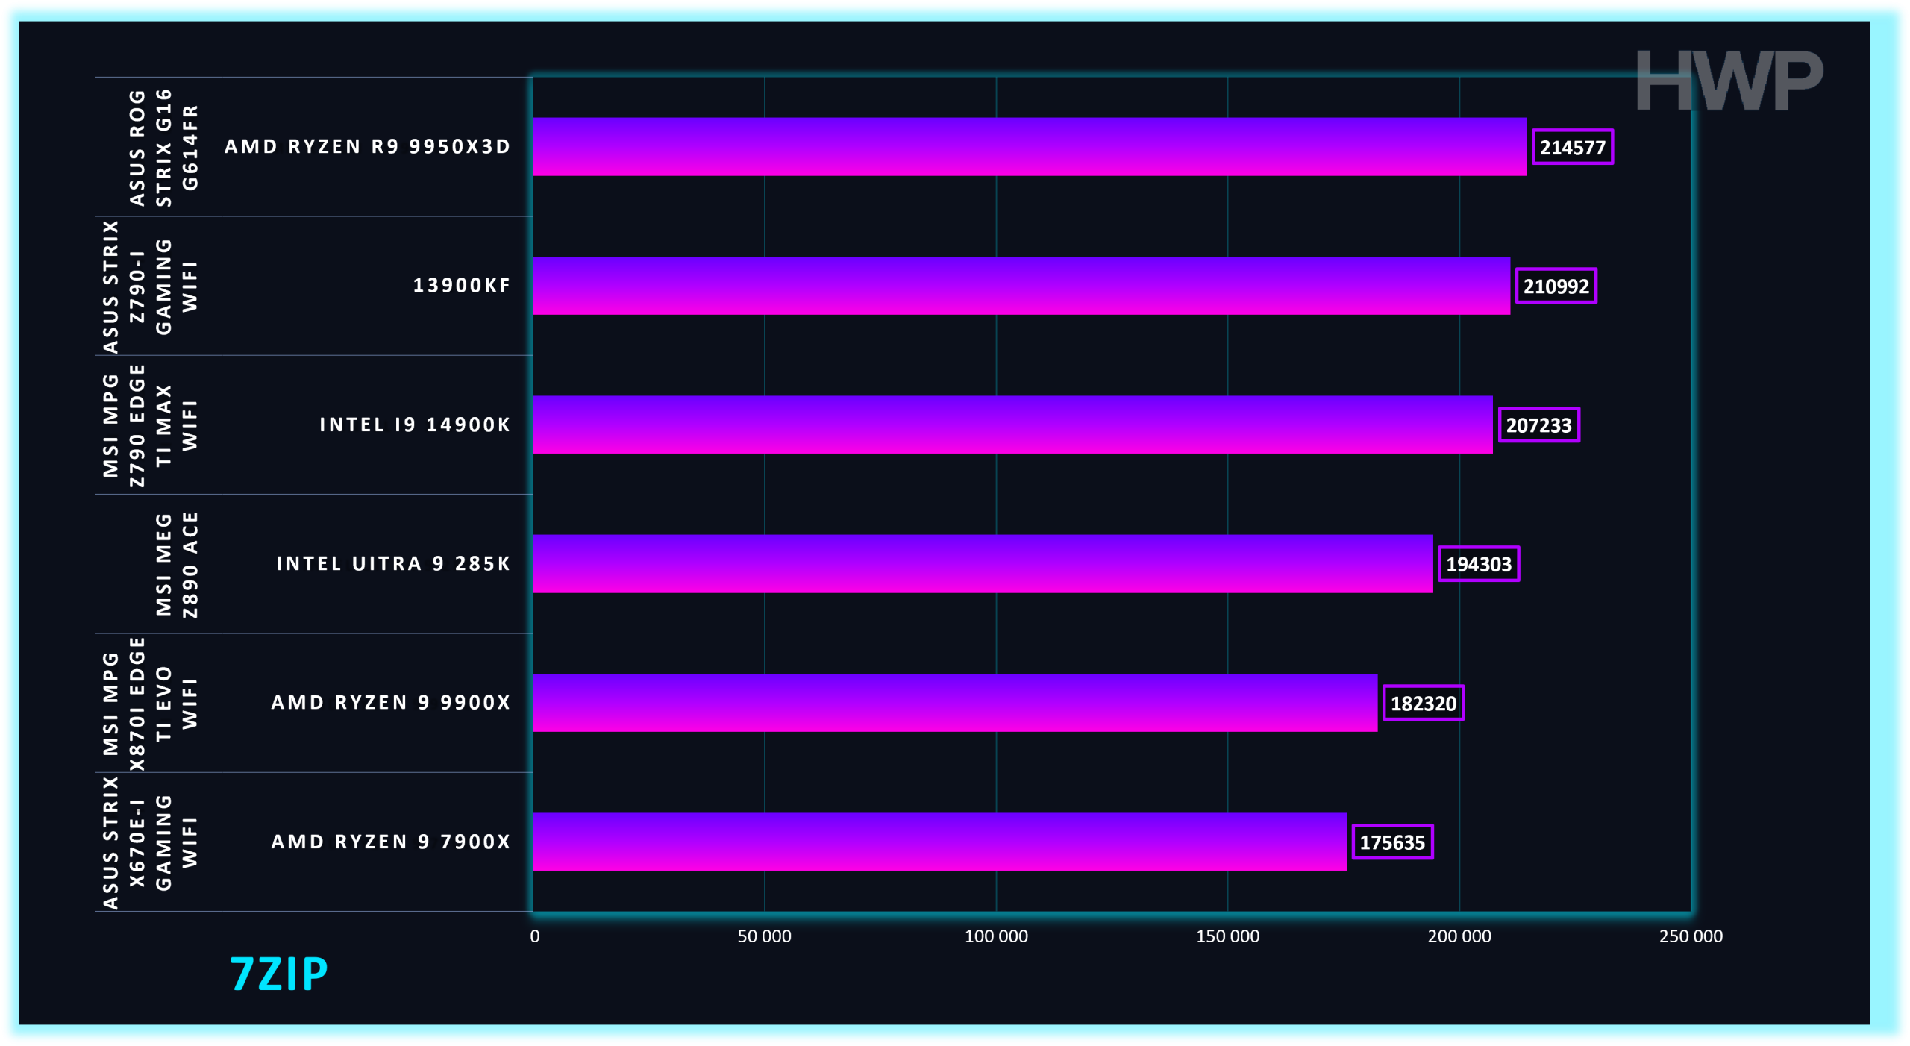Viewport: 1910px width, 1046px height.
Task: Click the 207233 value label
Action: 1538,425
